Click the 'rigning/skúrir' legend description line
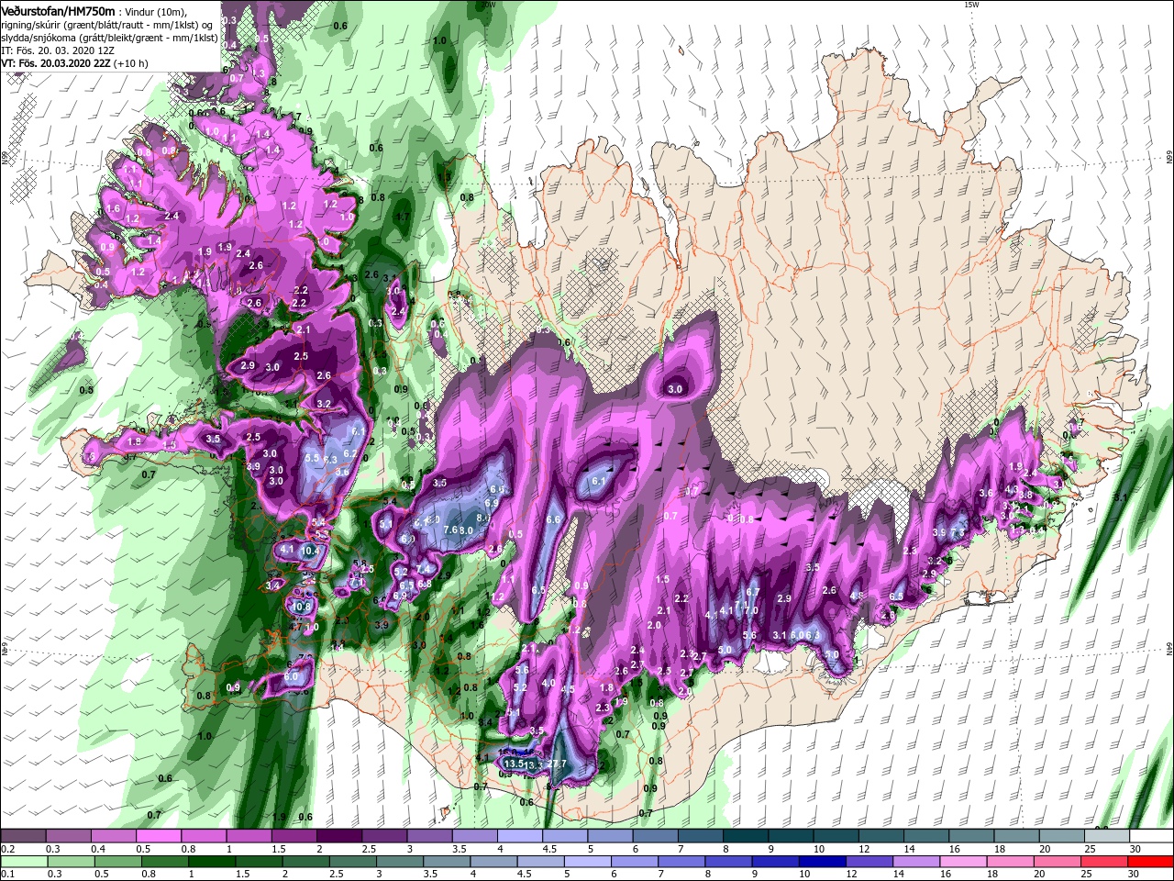 [106, 25]
